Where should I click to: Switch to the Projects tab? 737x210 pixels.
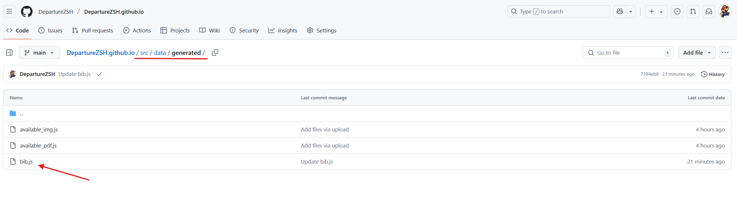click(175, 30)
